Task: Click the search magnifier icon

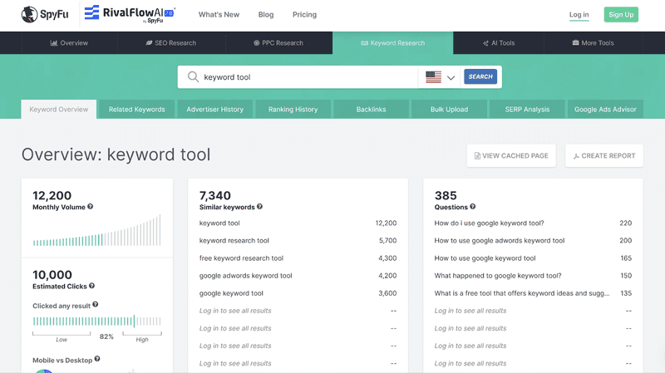Action: pyautogui.click(x=193, y=76)
